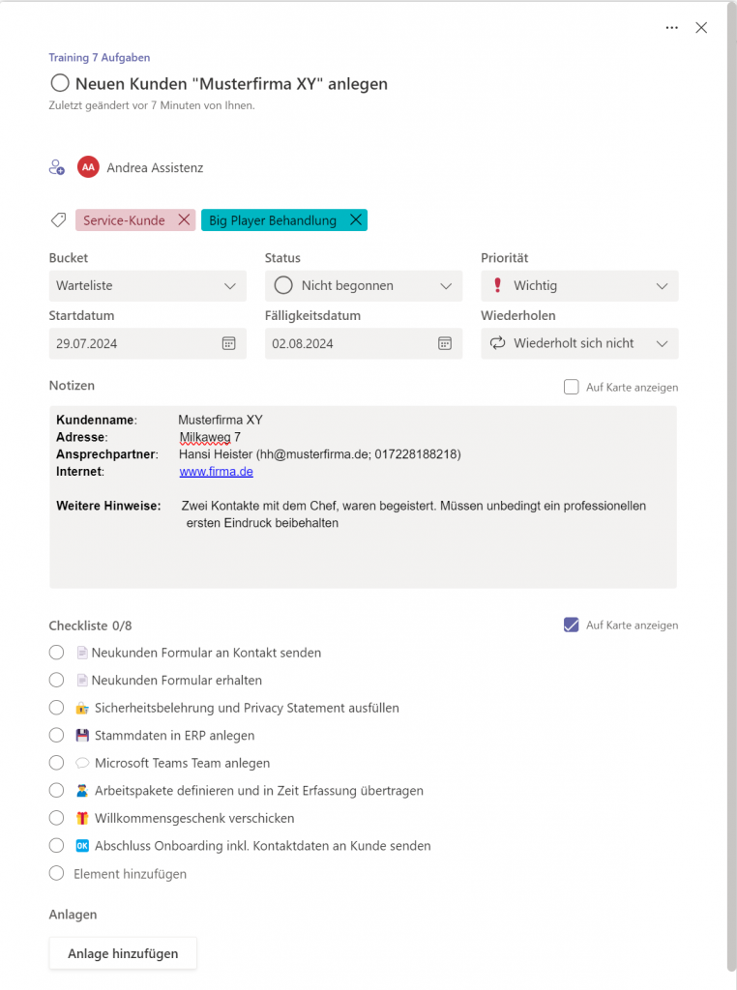Click the Anlage hinzufügen button
The height and width of the screenshot is (990, 737).
pos(122,953)
